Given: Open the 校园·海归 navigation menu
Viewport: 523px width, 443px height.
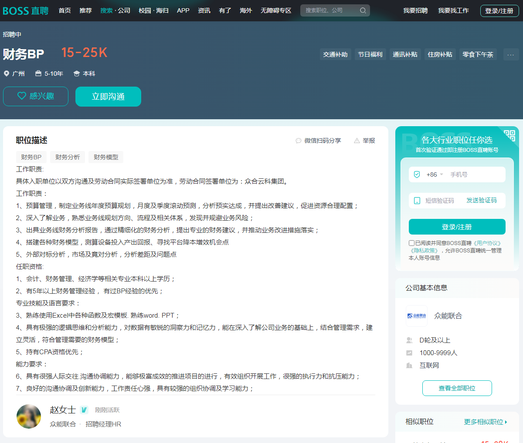Looking at the screenshot, I should [153, 10].
